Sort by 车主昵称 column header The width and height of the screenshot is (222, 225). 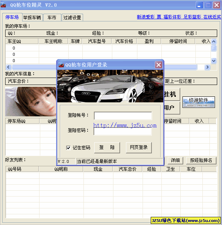[53, 41]
